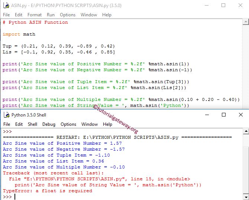Open Help menu in ASIN.py editor window

click(107, 15)
